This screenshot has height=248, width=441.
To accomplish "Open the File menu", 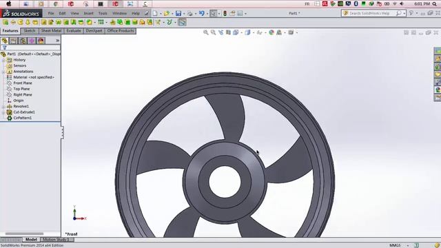I will (50, 13).
